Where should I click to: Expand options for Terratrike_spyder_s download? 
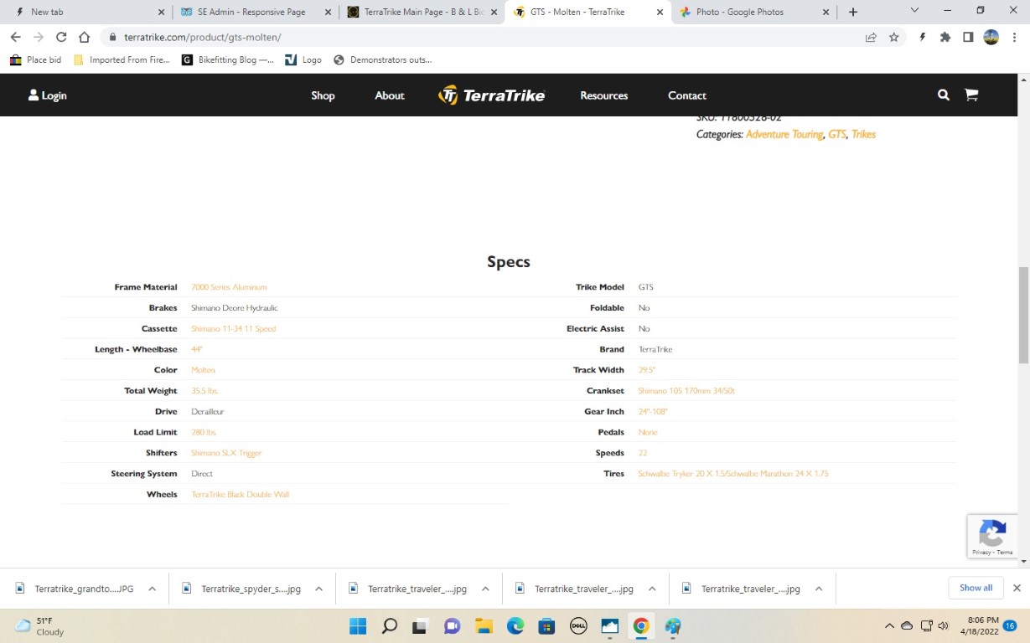(318, 589)
